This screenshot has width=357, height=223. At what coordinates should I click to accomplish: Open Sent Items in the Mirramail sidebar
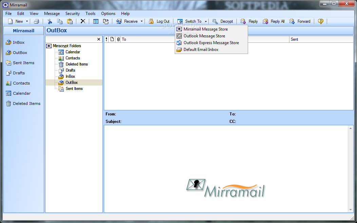tap(20, 63)
